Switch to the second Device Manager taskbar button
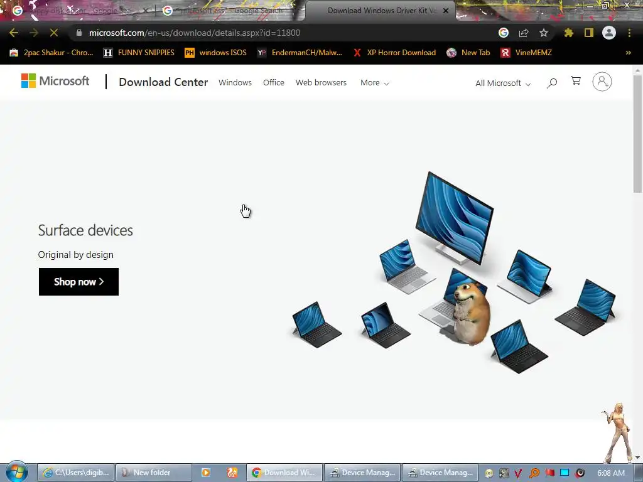This screenshot has width=643, height=482. (440, 473)
